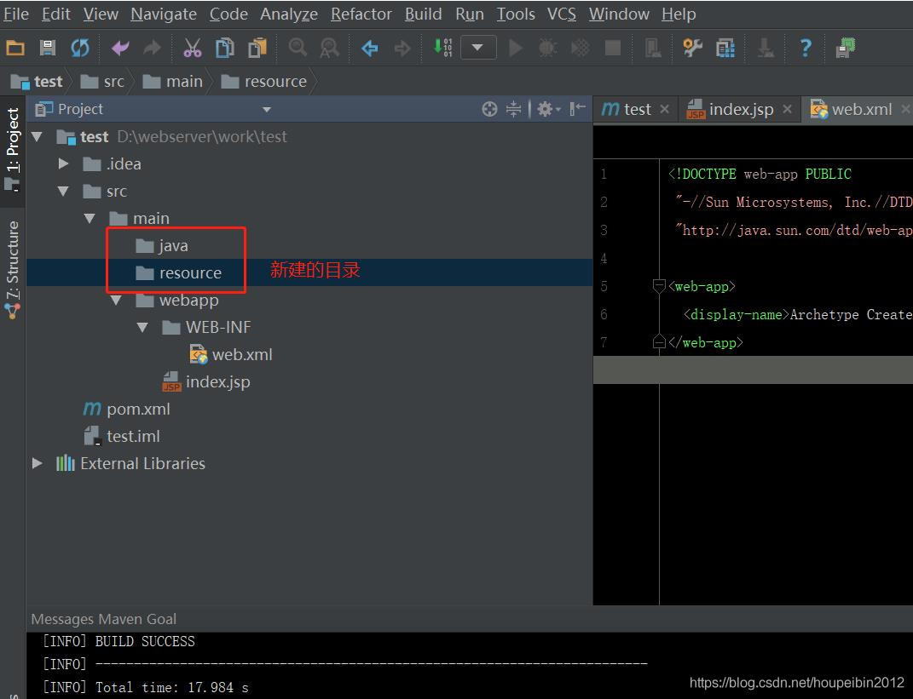Click the test breadcrumb

[x=37, y=82]
